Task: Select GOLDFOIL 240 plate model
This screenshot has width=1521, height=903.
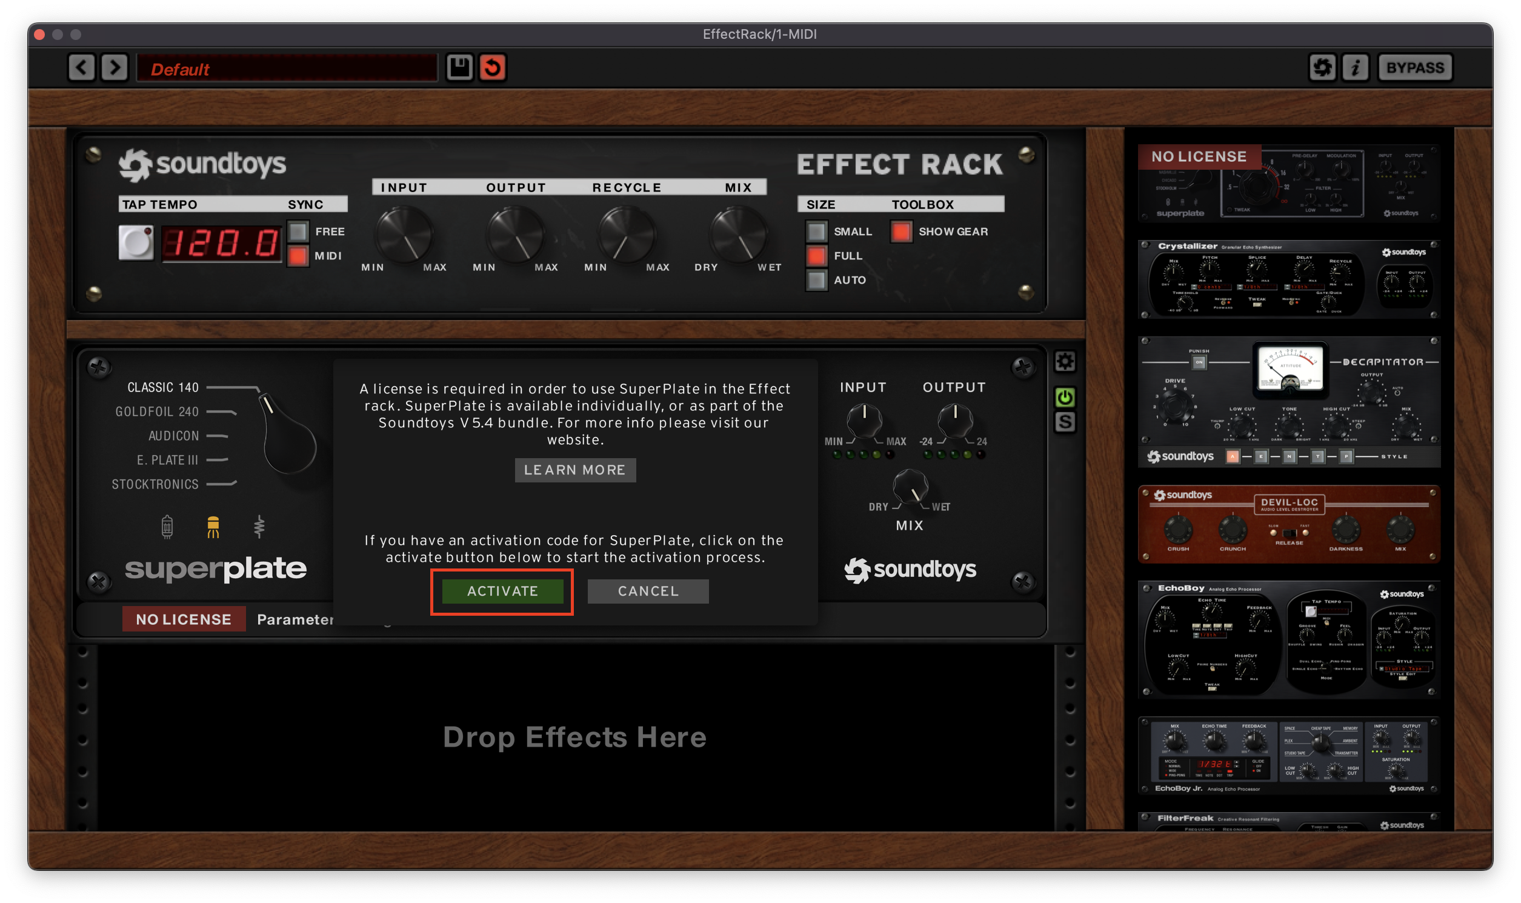Action: (157, 412)
